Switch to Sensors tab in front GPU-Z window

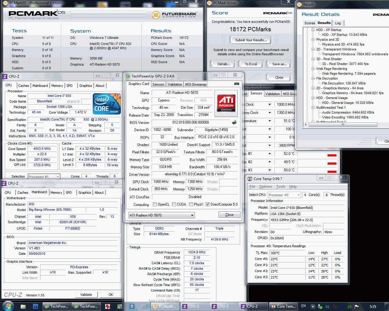pos(158,84)
